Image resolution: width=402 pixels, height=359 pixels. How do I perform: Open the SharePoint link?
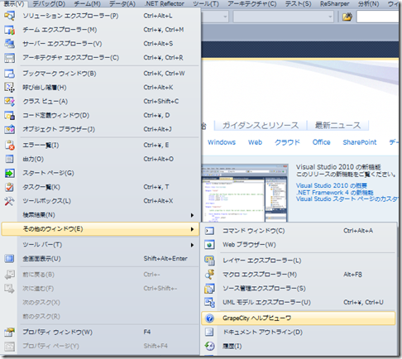[360, 142]
